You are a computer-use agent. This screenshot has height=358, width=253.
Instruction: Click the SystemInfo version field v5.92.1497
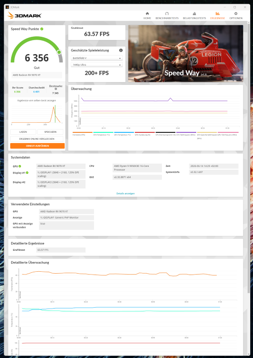pos(213,172)
